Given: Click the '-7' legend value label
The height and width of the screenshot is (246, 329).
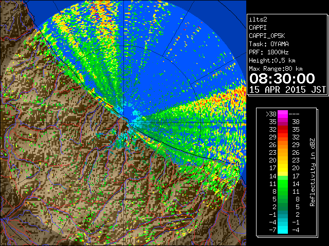Looking at the screenshot, I should (272, 230).
